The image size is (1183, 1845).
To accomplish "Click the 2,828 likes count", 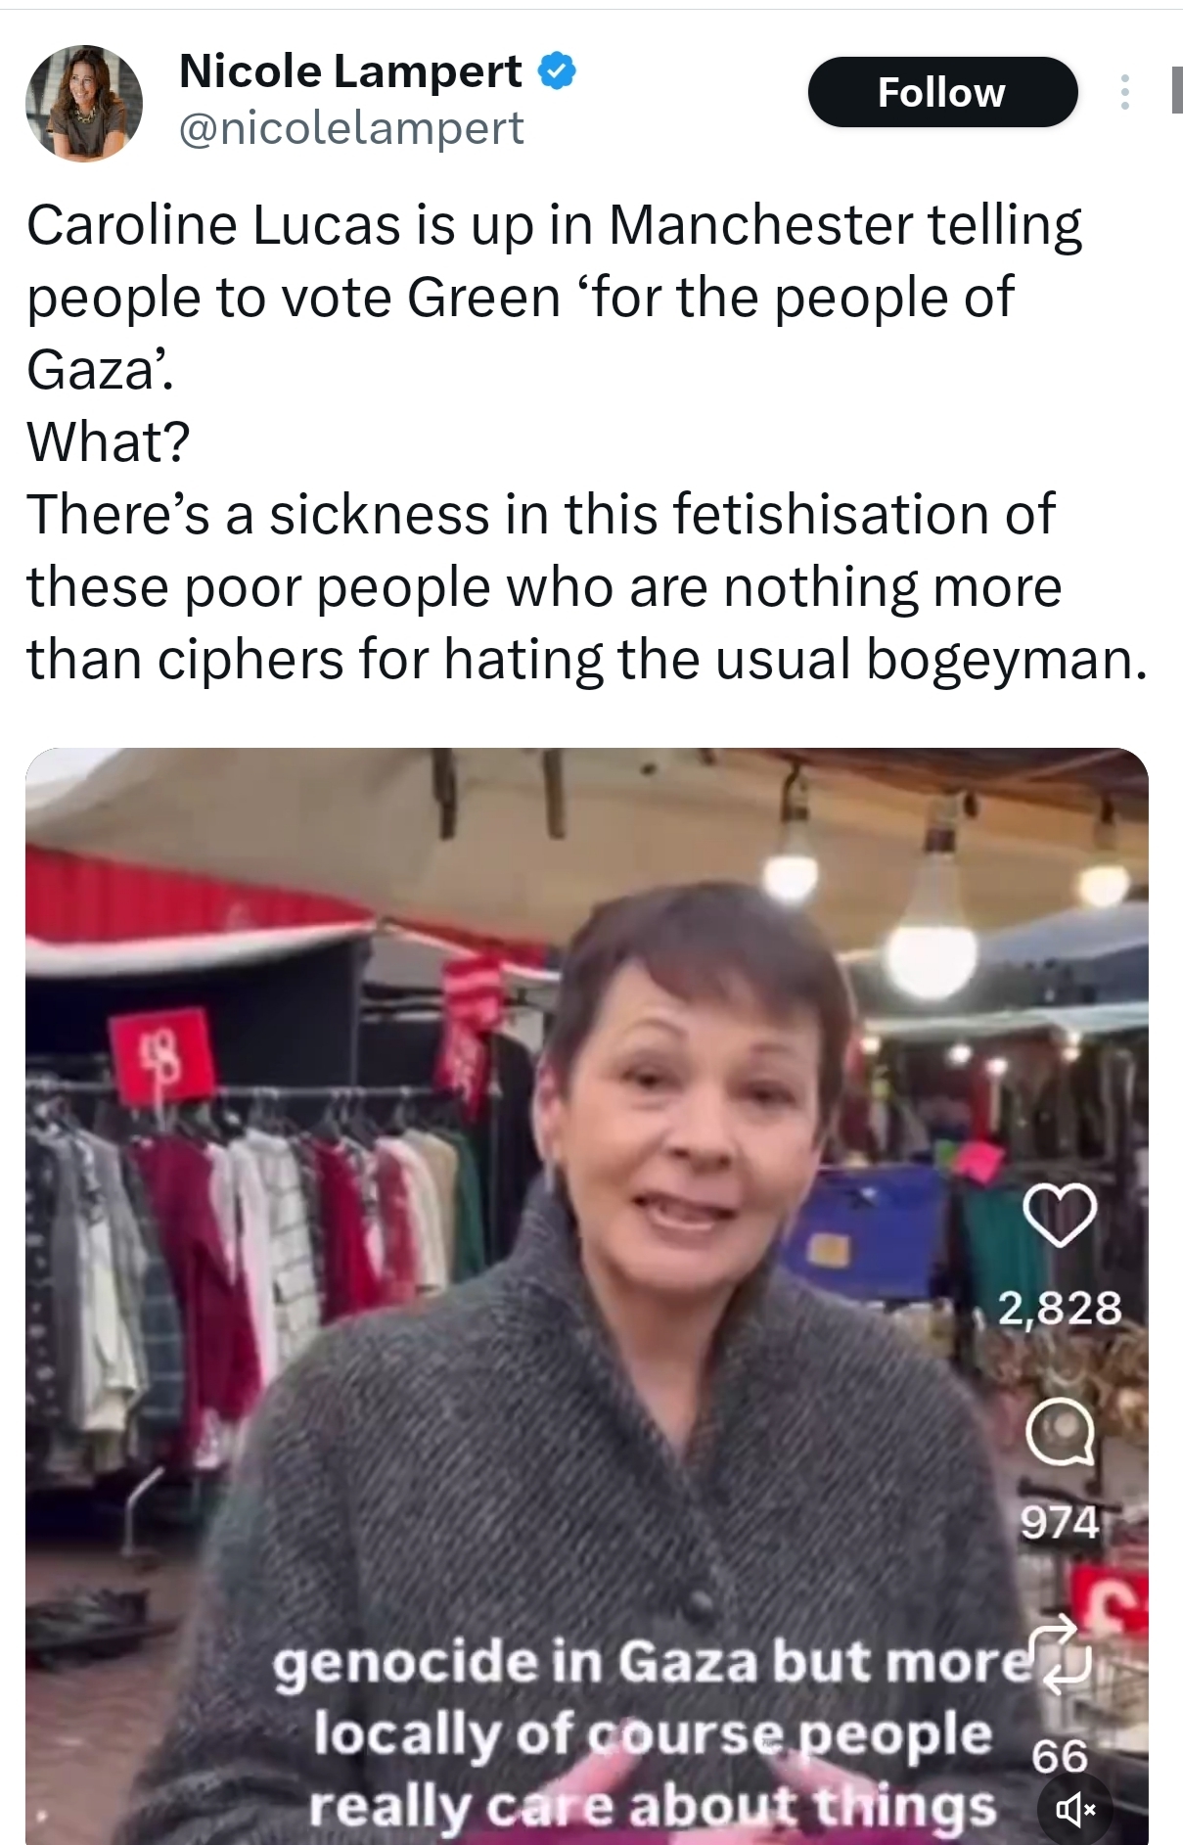I will 1060,1308.
